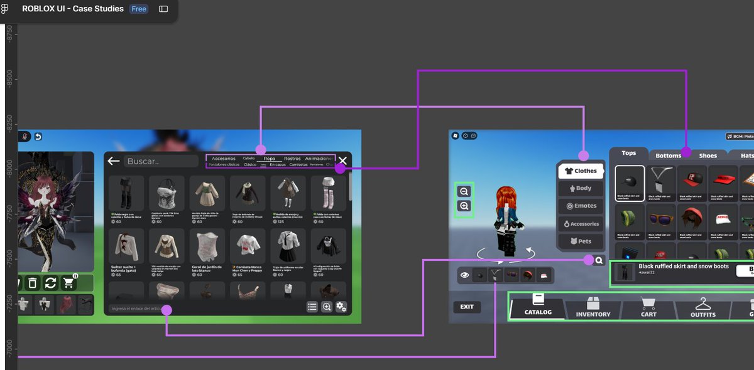Switch to the Tops tab
This screenshot has height=370, width=754.
629,153
